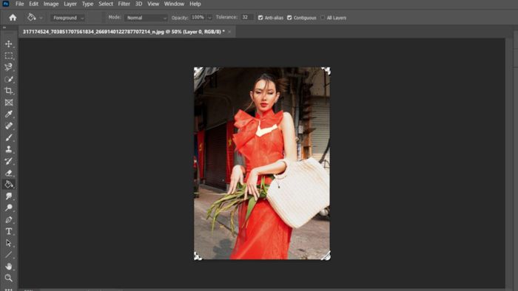Select the Eraser tool
Viewport: 518px width, 291px height.
(x=9, y=173)
